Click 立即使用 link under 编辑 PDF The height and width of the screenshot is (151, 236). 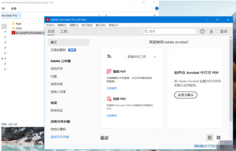112,88
